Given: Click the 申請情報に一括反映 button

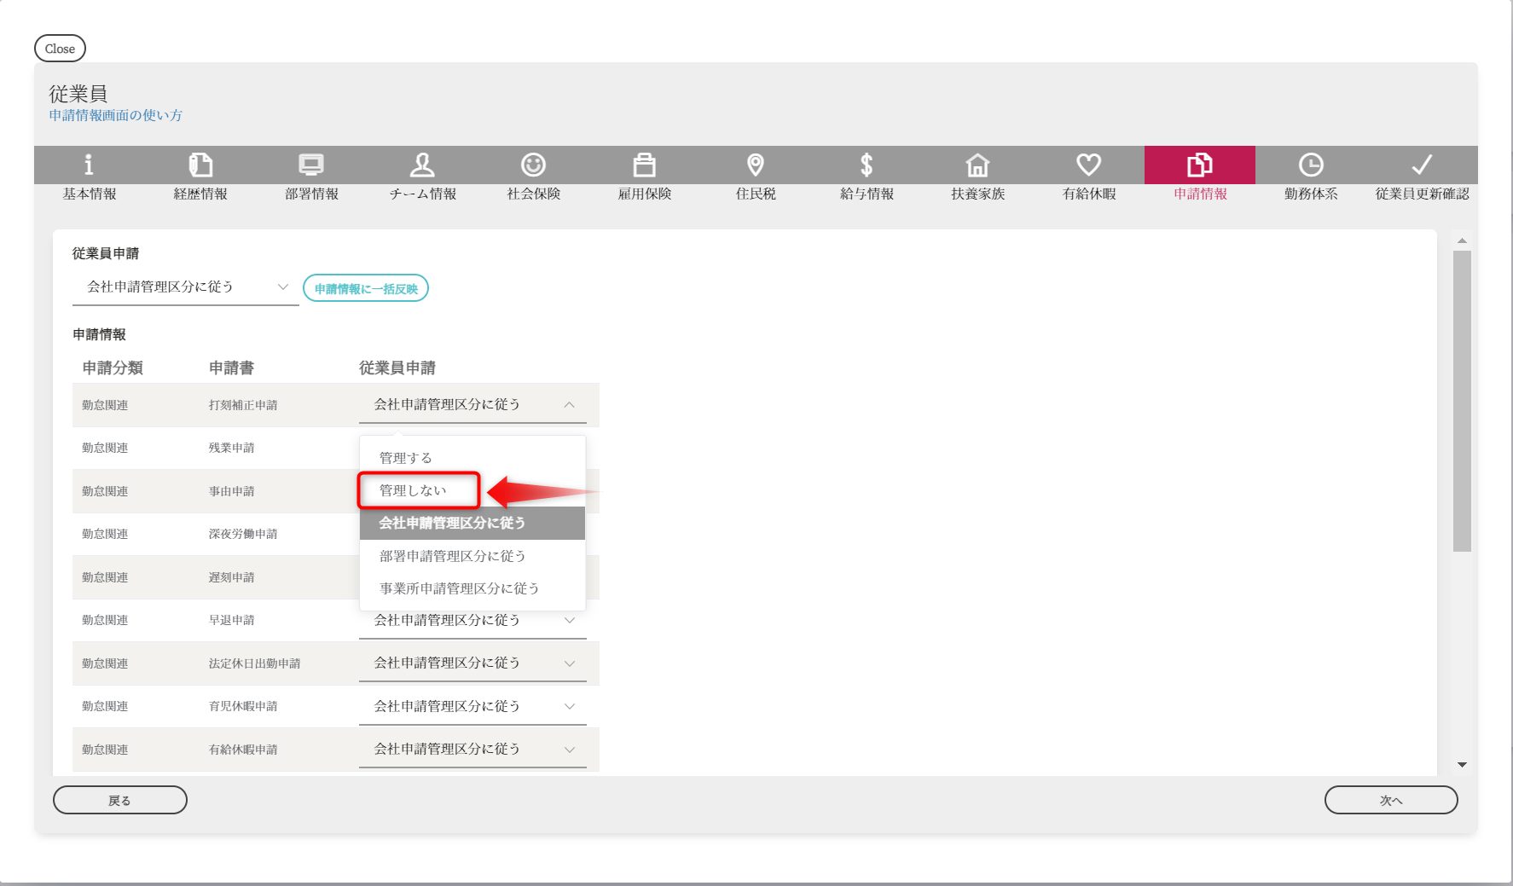Looking at the screenshot, I should tap(366, 289).
